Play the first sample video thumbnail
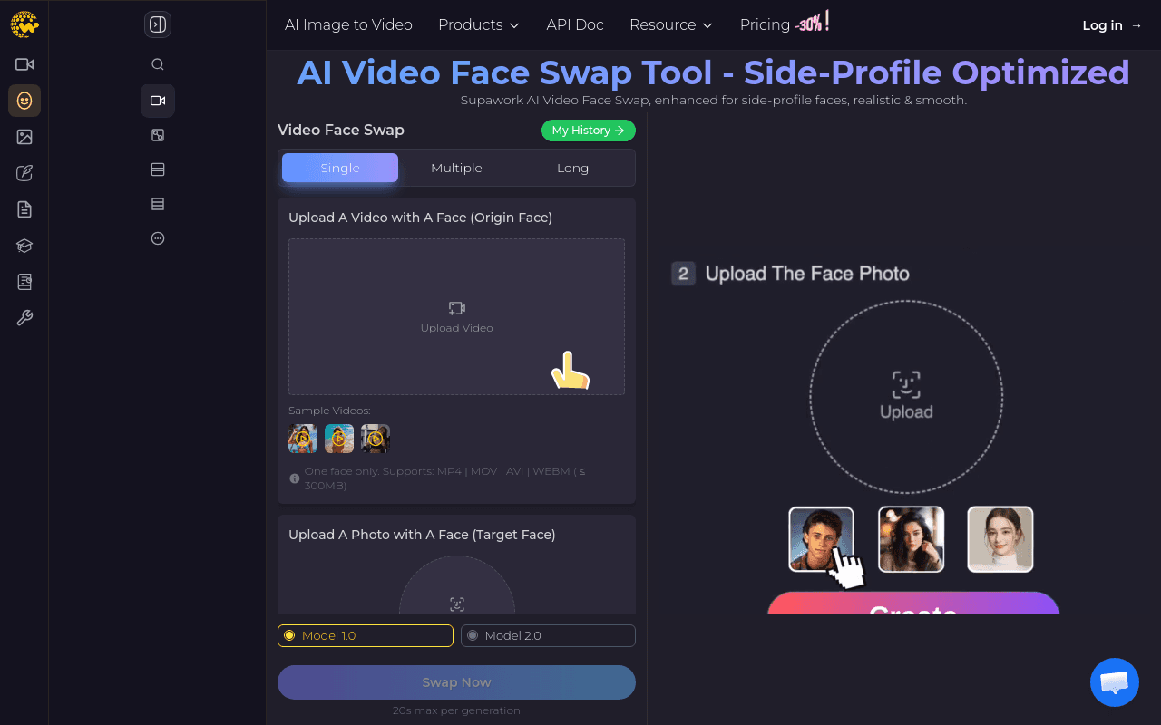The width and height of the screenshot is (1161, 725). point(303,439)
